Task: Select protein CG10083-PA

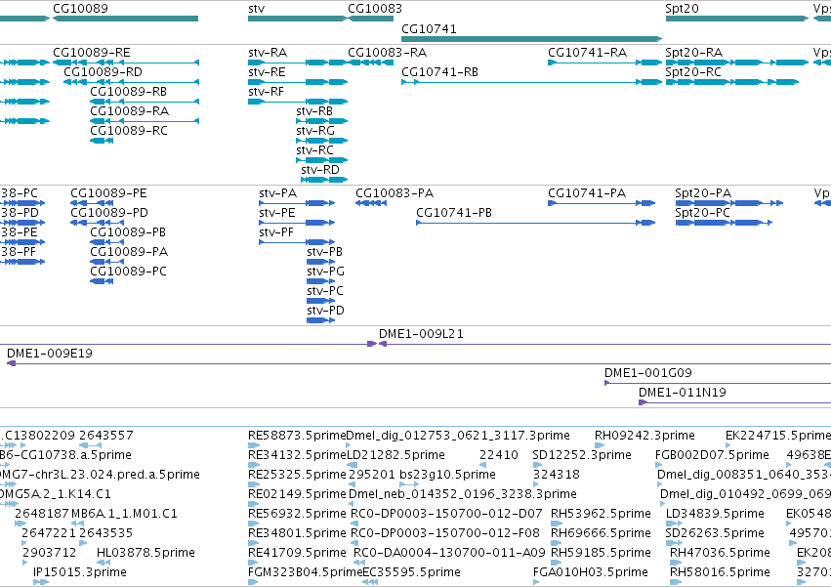Action: click(x=371, y=203)
